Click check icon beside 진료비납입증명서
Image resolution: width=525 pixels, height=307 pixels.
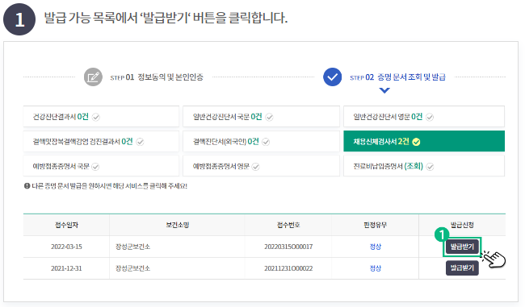pos(430,167)
